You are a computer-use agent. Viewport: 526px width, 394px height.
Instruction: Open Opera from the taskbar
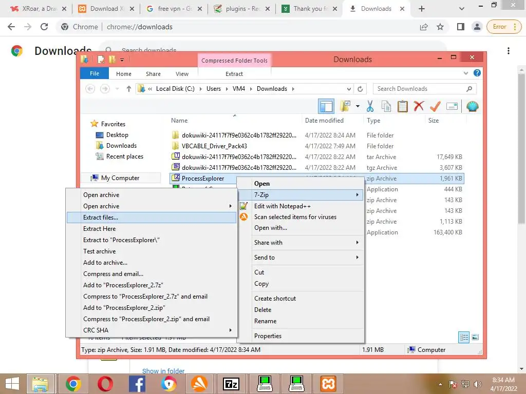click(x=105, y=384)
